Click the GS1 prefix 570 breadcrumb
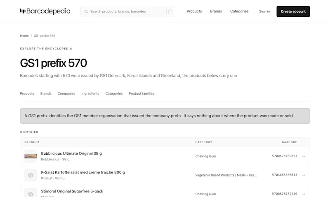The width and height of the screenshot is (330, 197). pos(45,36)
